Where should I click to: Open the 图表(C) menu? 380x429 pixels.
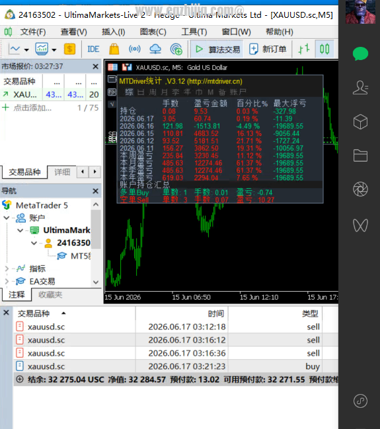pyautogui.click(x=153, y=32)
